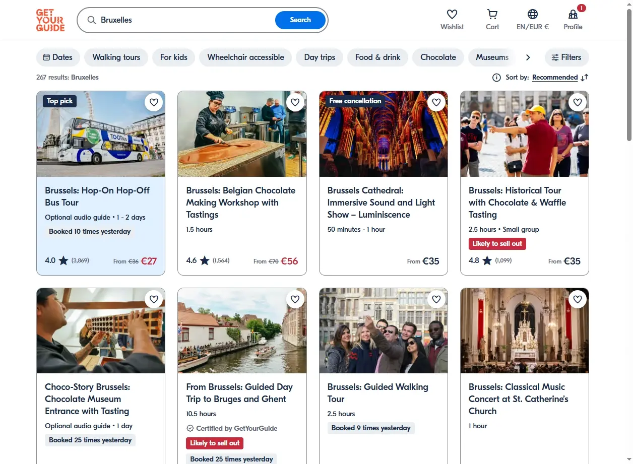Wishlist the Choco-Story Brussels museum

tap(154, 299)
